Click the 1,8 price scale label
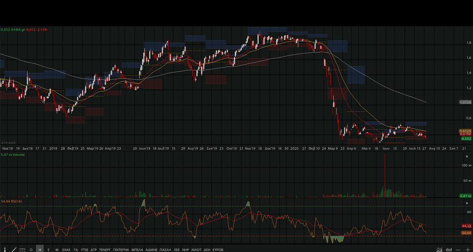Image resolution: width=473 pixels, height=252 pixels. tap(469, 43)
